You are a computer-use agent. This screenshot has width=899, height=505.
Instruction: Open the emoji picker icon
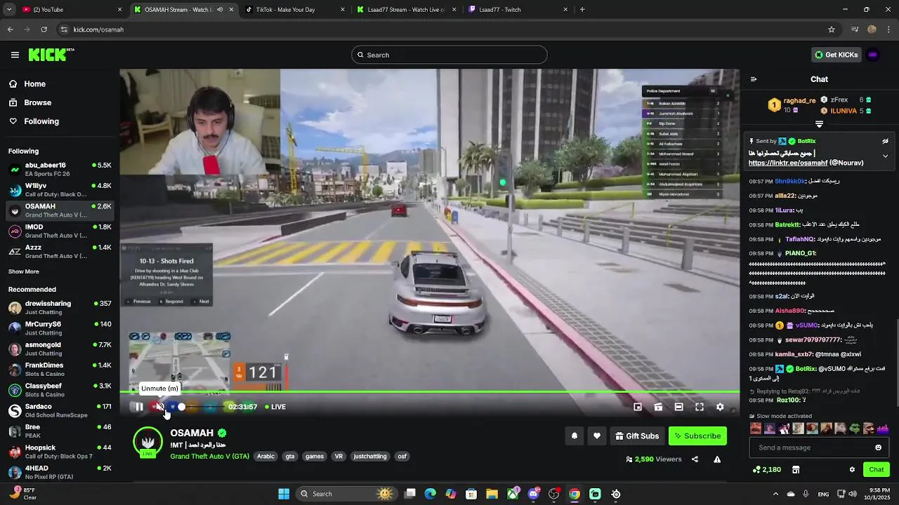point(878,447)
